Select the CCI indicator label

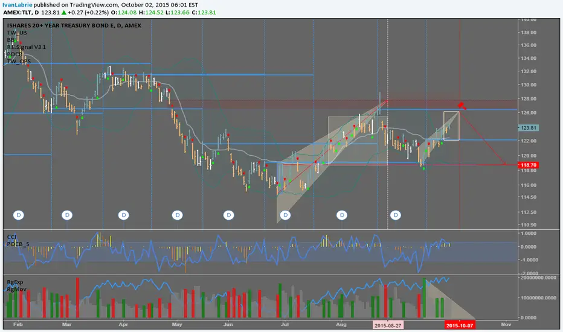pyautogui.click(x=11, y=237)
